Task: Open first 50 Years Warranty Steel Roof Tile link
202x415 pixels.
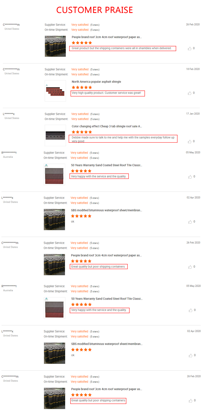Action: pyautogui.click(x=107, y=165)
